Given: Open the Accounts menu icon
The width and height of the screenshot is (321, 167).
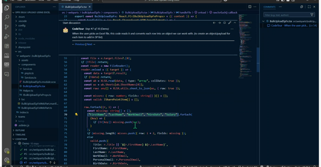Looking at the screenshot, I should tap(7, 151).
